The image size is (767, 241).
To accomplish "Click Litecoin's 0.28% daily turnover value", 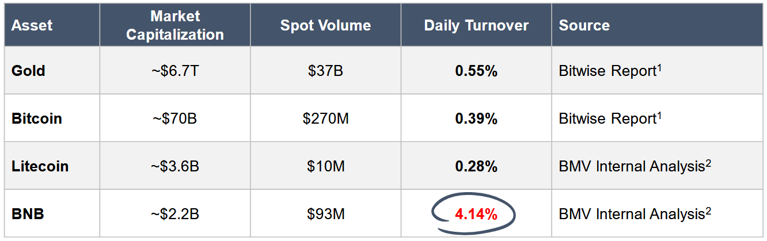I will point(476,166).
